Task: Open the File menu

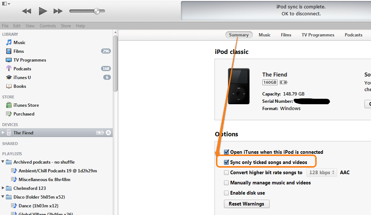Action: click(x=5, y=26)
